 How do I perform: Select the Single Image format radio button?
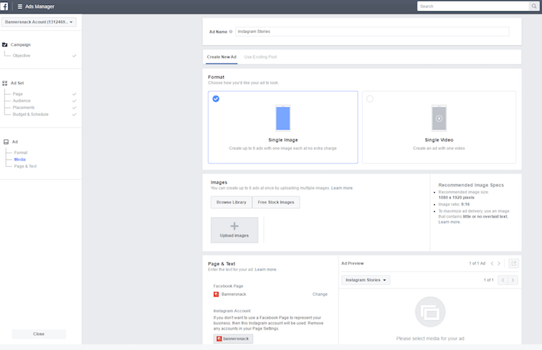click(x=215, y=99)
